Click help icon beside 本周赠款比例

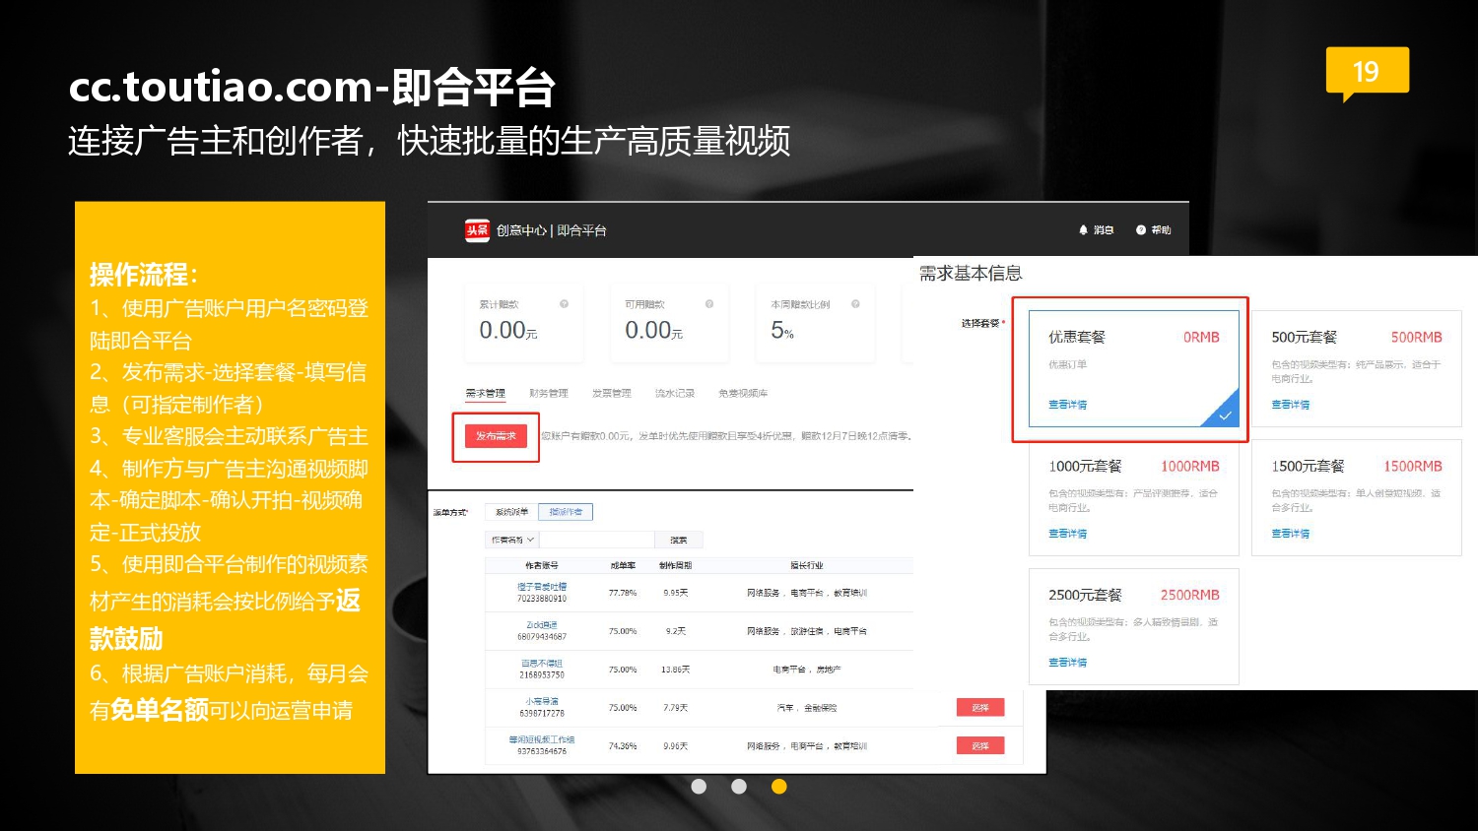(x=855, y=304)
